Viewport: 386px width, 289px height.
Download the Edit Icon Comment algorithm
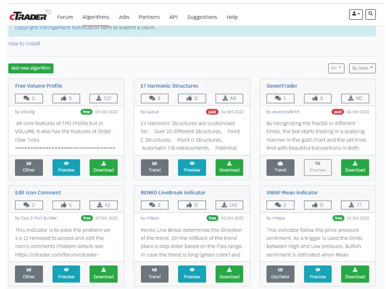click(x=103, y=274)
